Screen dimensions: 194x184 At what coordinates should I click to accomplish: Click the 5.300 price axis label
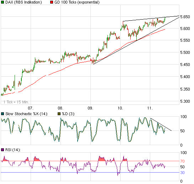(185, 101)
